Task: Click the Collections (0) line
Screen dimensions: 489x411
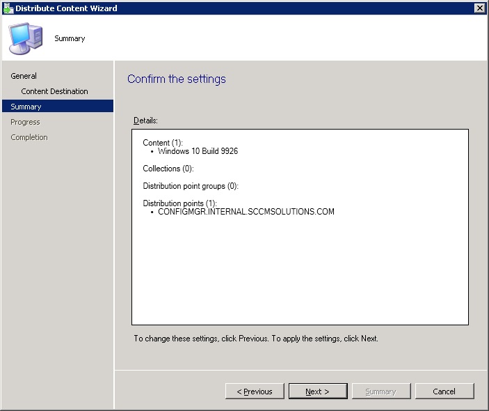Action: click(168, 169)
